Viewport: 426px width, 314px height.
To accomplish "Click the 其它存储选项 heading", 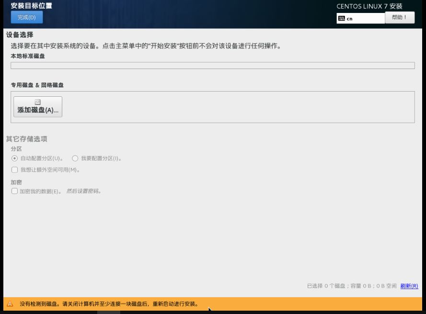I will pos(27,139).
